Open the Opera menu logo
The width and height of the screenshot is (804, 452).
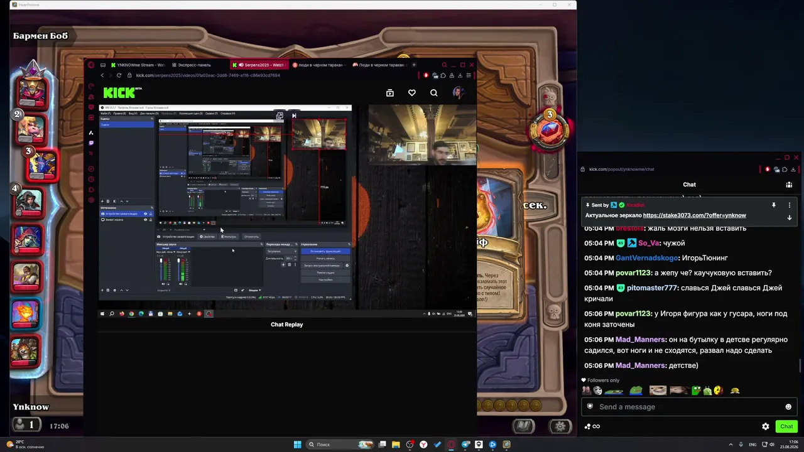[x=91, y=65]
